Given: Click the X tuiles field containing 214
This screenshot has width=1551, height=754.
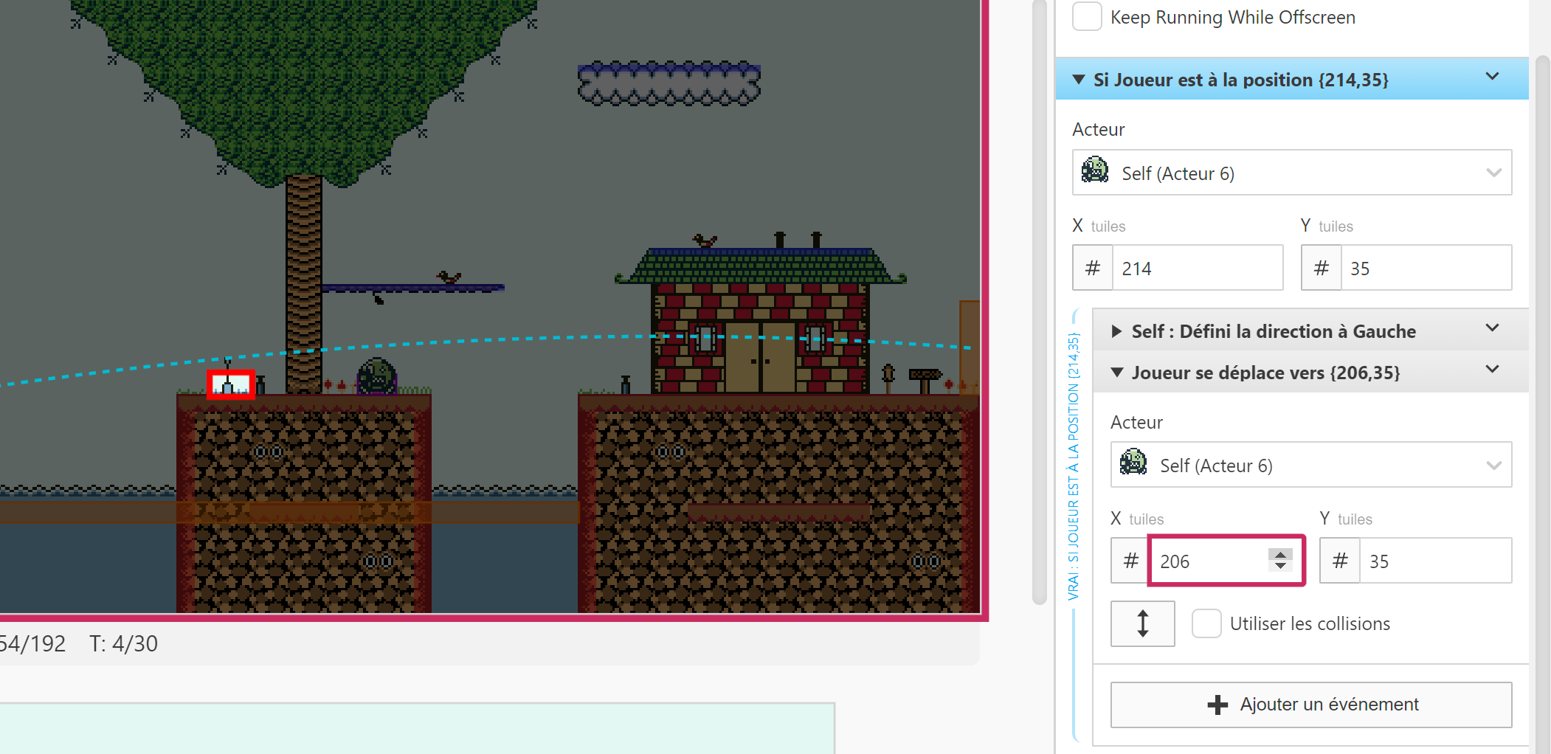Looking at the screenshot, I should pyautogui.click(x=1197, y=268).
